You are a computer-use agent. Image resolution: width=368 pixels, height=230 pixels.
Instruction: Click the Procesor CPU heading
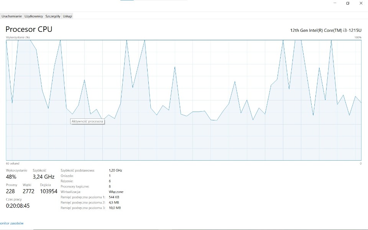[29, 29]
